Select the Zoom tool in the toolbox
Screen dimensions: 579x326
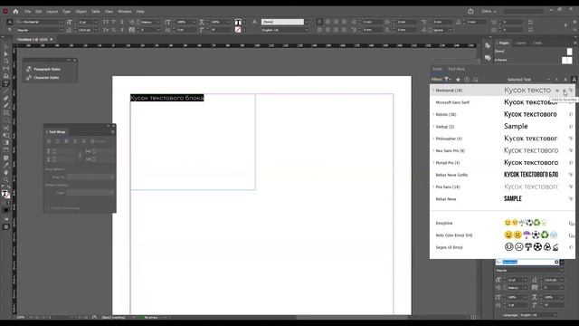point(6,179)
